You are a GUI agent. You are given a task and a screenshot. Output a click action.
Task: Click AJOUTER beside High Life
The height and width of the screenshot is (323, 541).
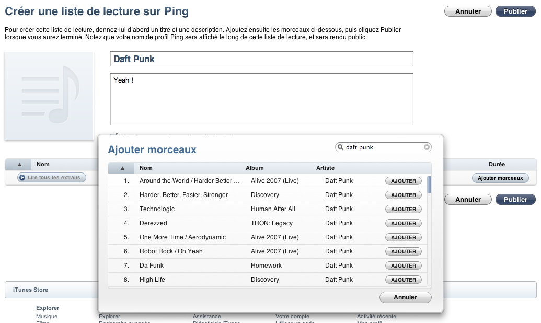[x=404, y=280]
